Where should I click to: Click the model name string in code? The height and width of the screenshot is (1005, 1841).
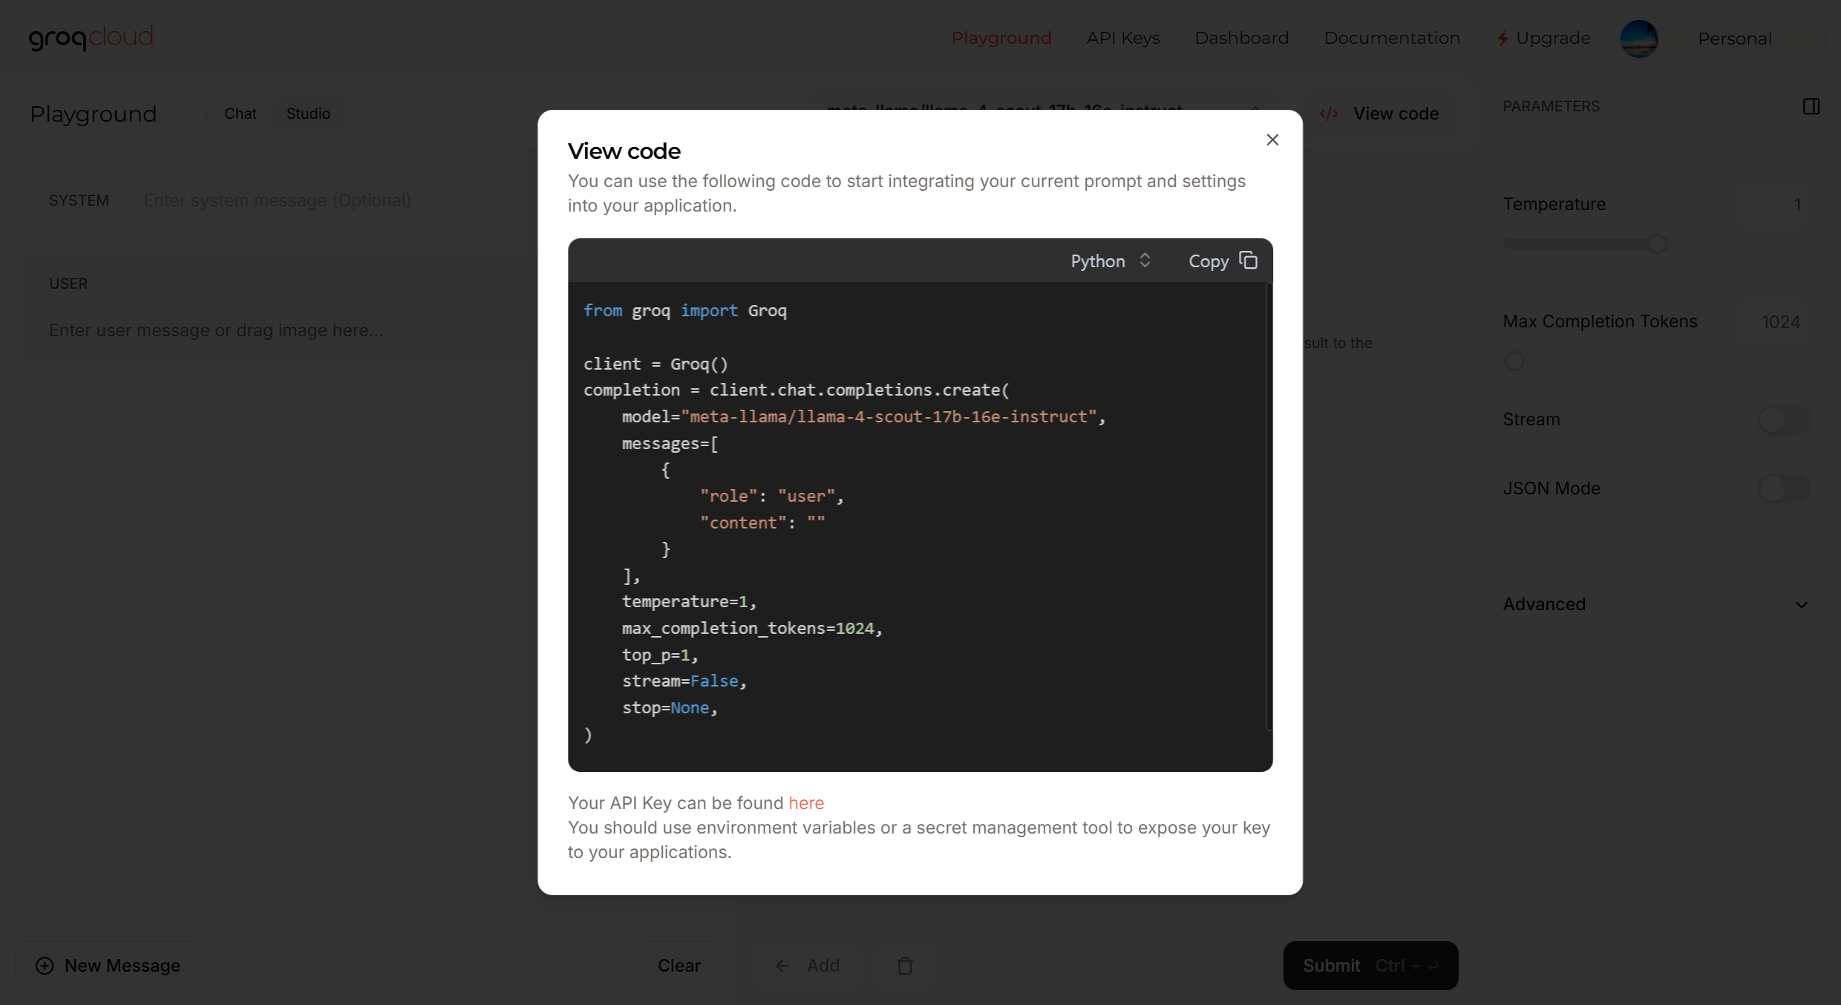coord(889,417)
